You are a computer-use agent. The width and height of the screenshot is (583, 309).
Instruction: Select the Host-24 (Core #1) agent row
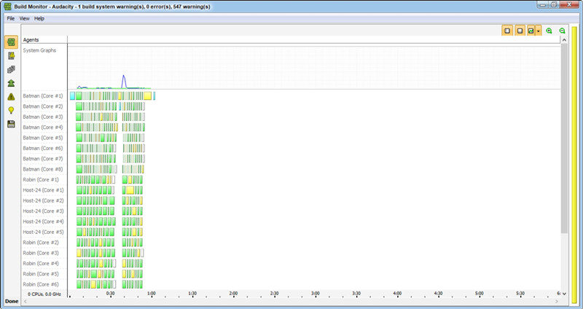(43, 190)
